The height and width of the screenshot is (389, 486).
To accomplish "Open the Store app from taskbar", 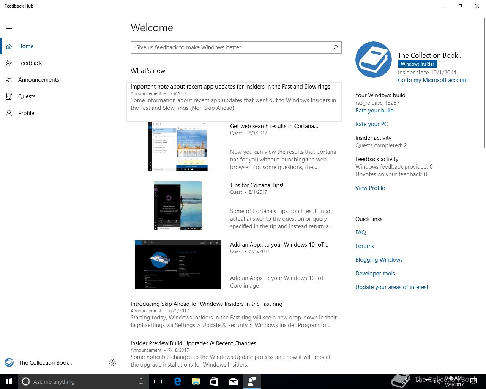I will (x=215, y=381).
